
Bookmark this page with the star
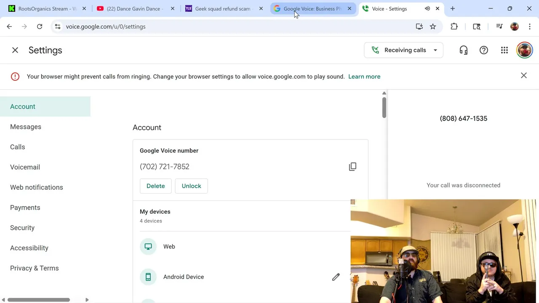[x=433, y=27]
